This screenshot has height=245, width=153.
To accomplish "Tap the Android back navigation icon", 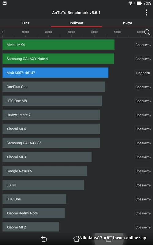I will tap(44, 239).
